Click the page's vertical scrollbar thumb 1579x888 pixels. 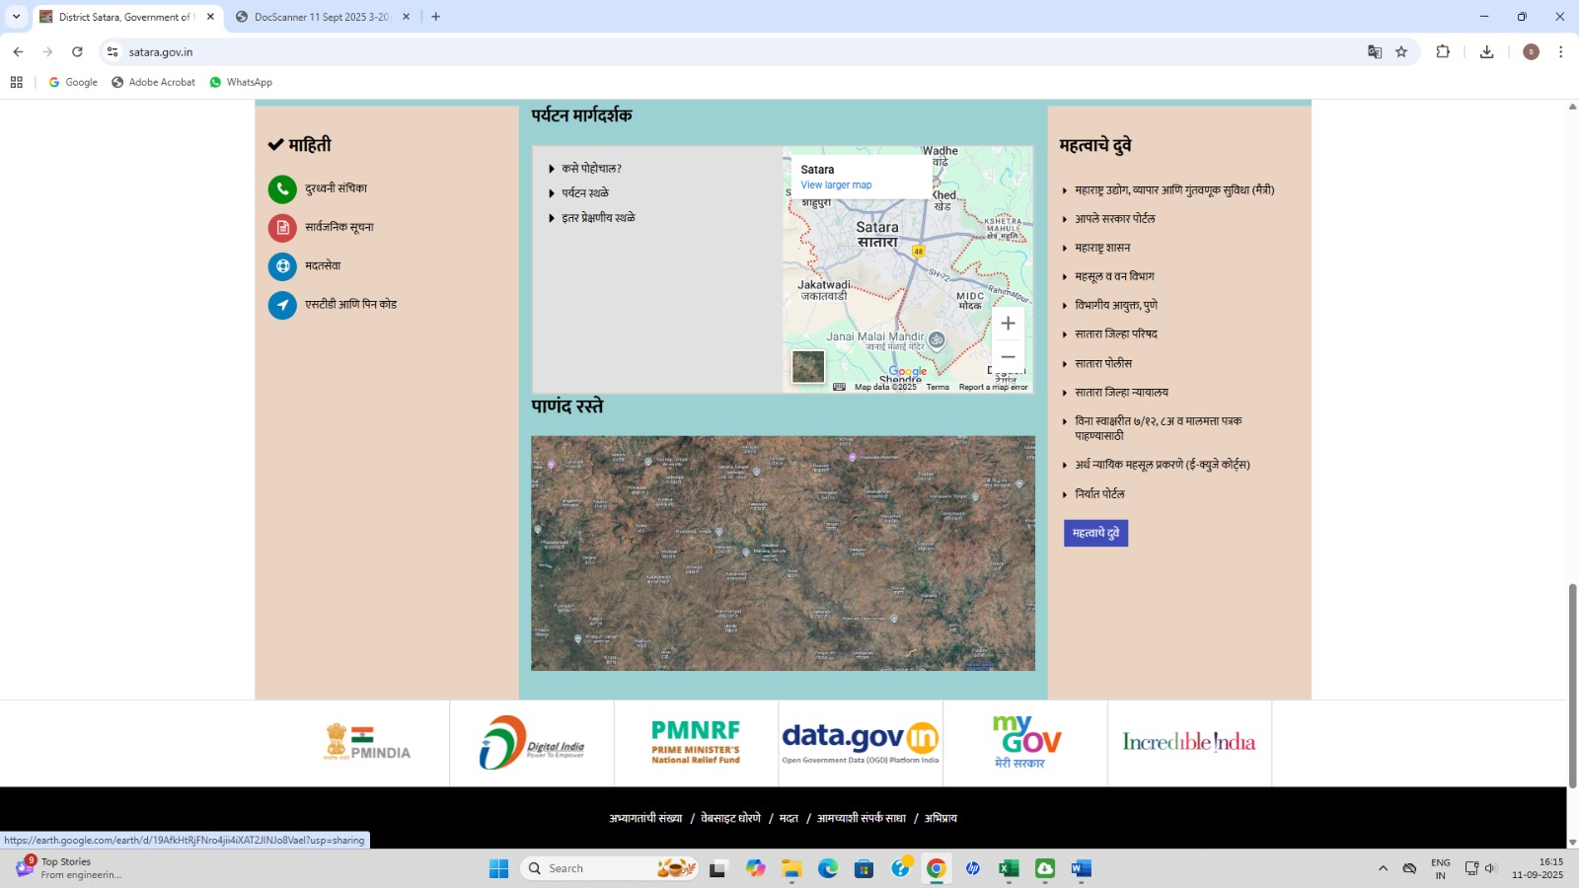coord(1572,685)
